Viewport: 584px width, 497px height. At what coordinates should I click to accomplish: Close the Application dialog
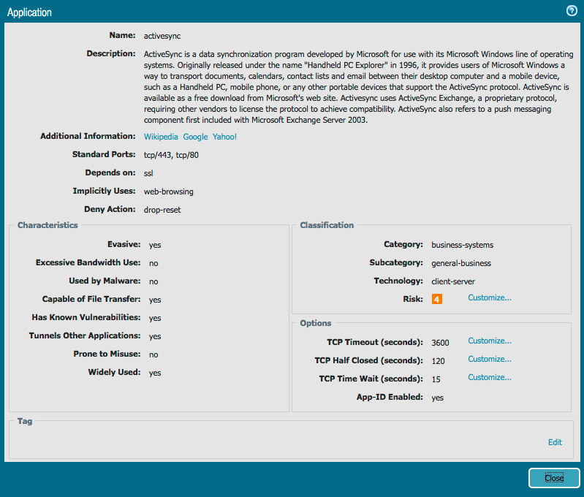[554, 478]
